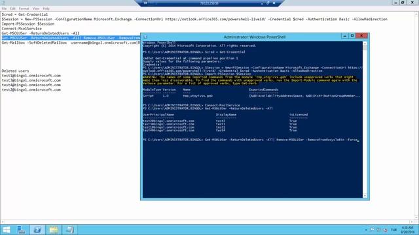Click 'Import-PSSession $Session' line in Notepad

tap(27, 23)
